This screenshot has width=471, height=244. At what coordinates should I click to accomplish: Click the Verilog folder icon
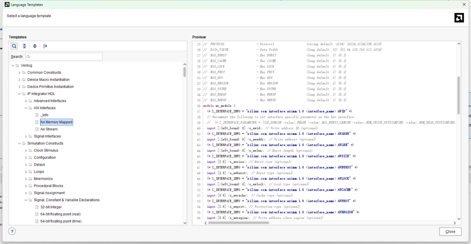pyautogui.click(x=17, y=65)
